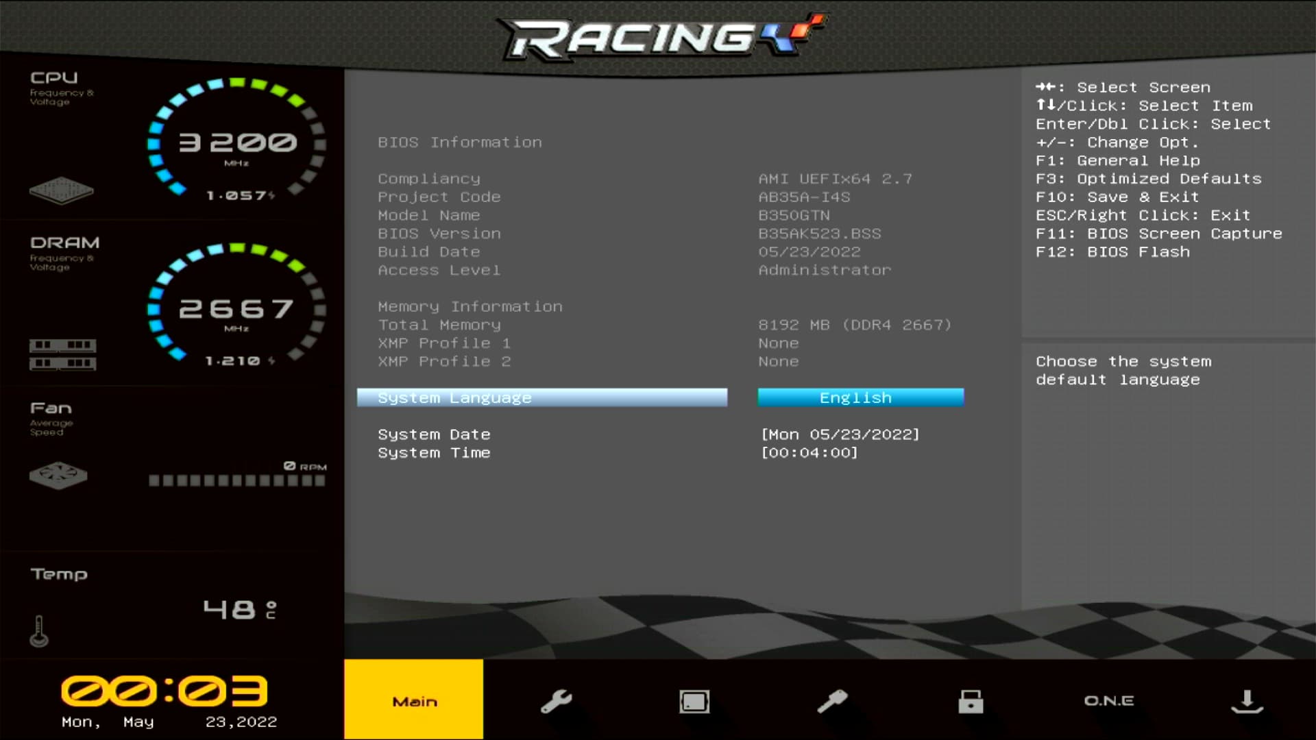This screenshot has height=740, width=1316.
Task: Switch to the O.N.E tab
Action: [x=1108, y=701]
